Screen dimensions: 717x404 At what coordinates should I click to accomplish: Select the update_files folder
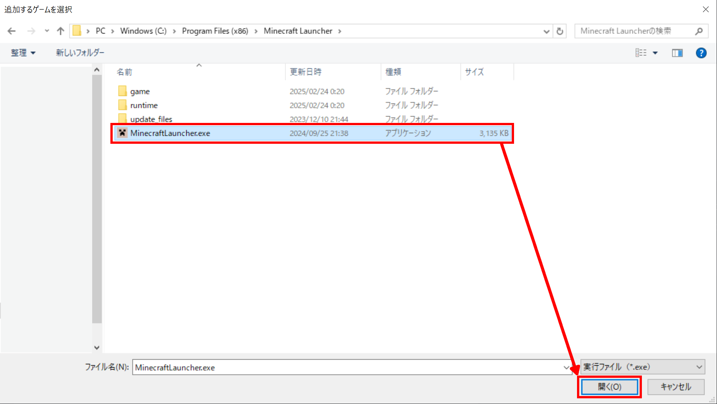(x=151, y=119)
